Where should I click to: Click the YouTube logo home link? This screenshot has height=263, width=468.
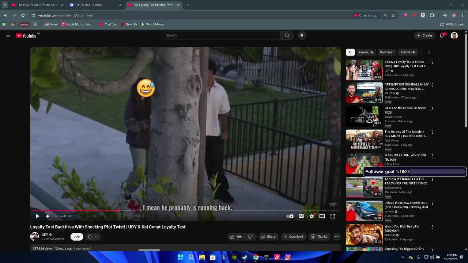pyautogui.click(x=26, y=35)
